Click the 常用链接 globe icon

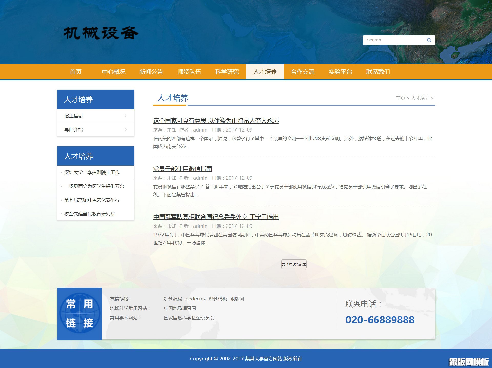point(79,313)
